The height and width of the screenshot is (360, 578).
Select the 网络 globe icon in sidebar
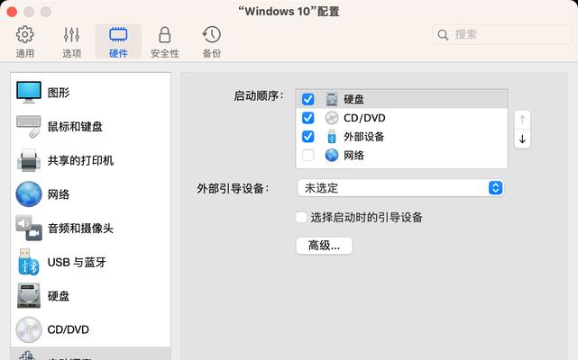[29, 194]
